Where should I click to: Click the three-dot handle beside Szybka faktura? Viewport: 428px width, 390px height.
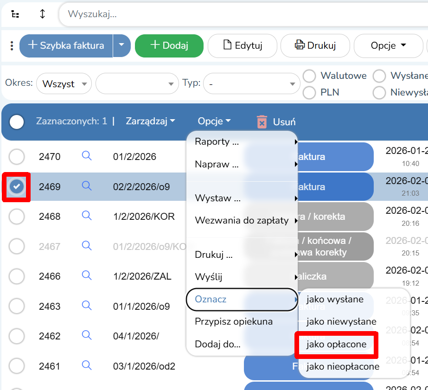click(12, 45)
